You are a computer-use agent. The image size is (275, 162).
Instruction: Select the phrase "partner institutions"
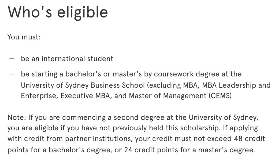98,139
